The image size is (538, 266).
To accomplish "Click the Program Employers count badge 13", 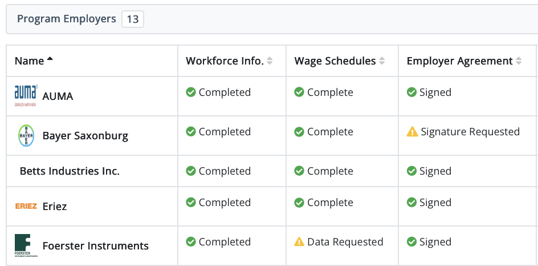I will click(x=133, y=19).
